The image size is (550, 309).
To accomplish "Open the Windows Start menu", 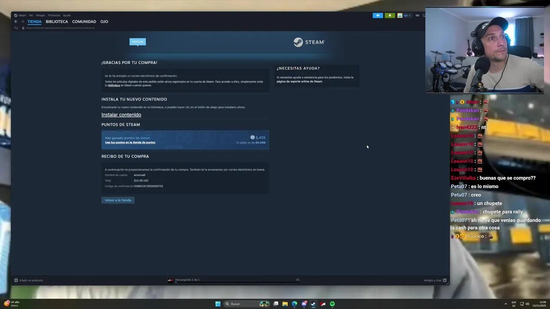I will coord(218,304).
